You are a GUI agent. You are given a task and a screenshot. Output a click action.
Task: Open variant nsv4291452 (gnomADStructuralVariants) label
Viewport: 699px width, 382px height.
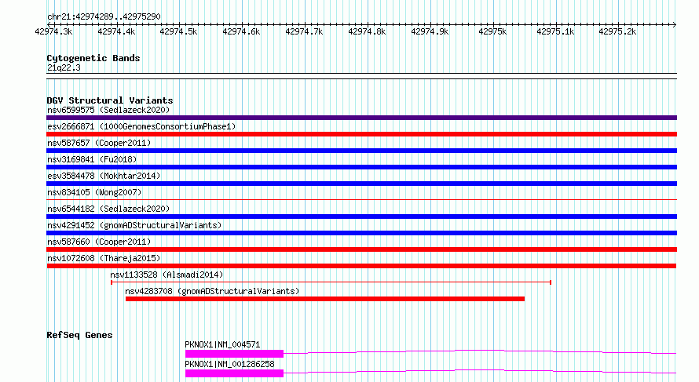[x=134, y=225]
